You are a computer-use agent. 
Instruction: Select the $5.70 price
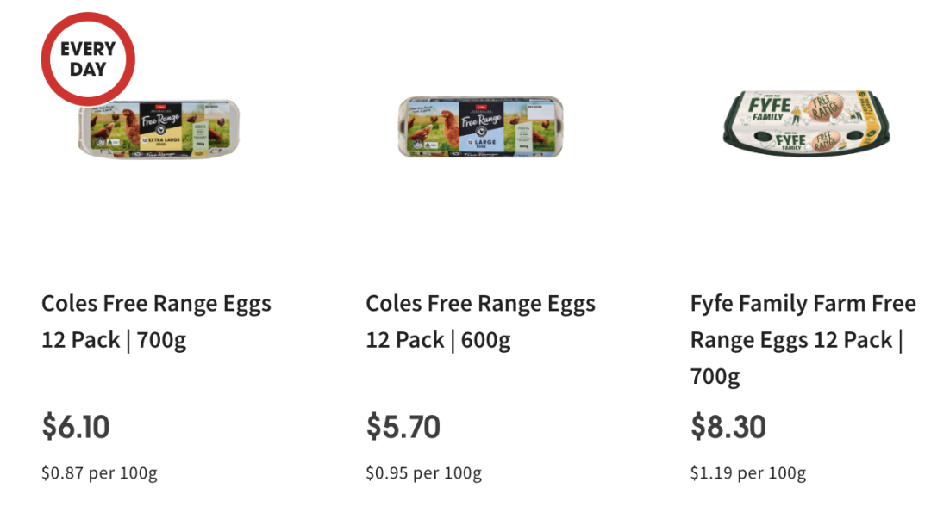[x=403, y=427]
